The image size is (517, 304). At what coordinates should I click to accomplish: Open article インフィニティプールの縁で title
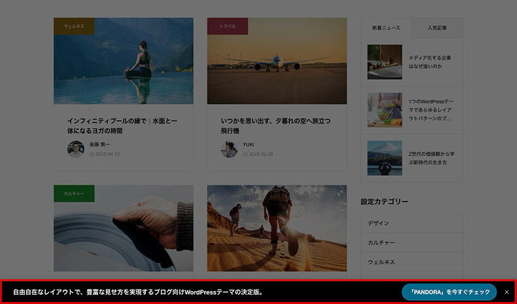coord(122,126)
